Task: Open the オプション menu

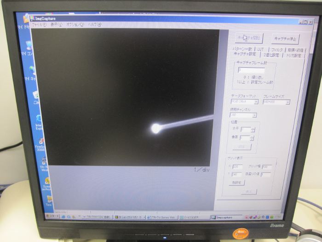Action: 75,24
